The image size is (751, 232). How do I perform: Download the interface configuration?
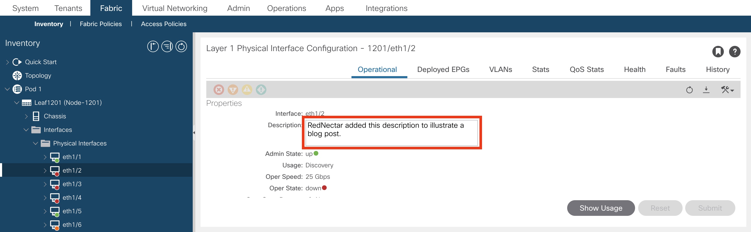point(706,90)
